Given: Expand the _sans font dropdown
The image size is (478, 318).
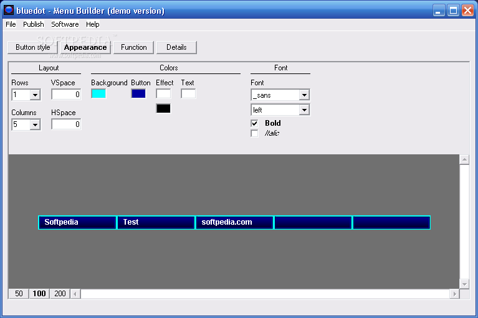Looking at the screenshot, I should click(304, 95).
